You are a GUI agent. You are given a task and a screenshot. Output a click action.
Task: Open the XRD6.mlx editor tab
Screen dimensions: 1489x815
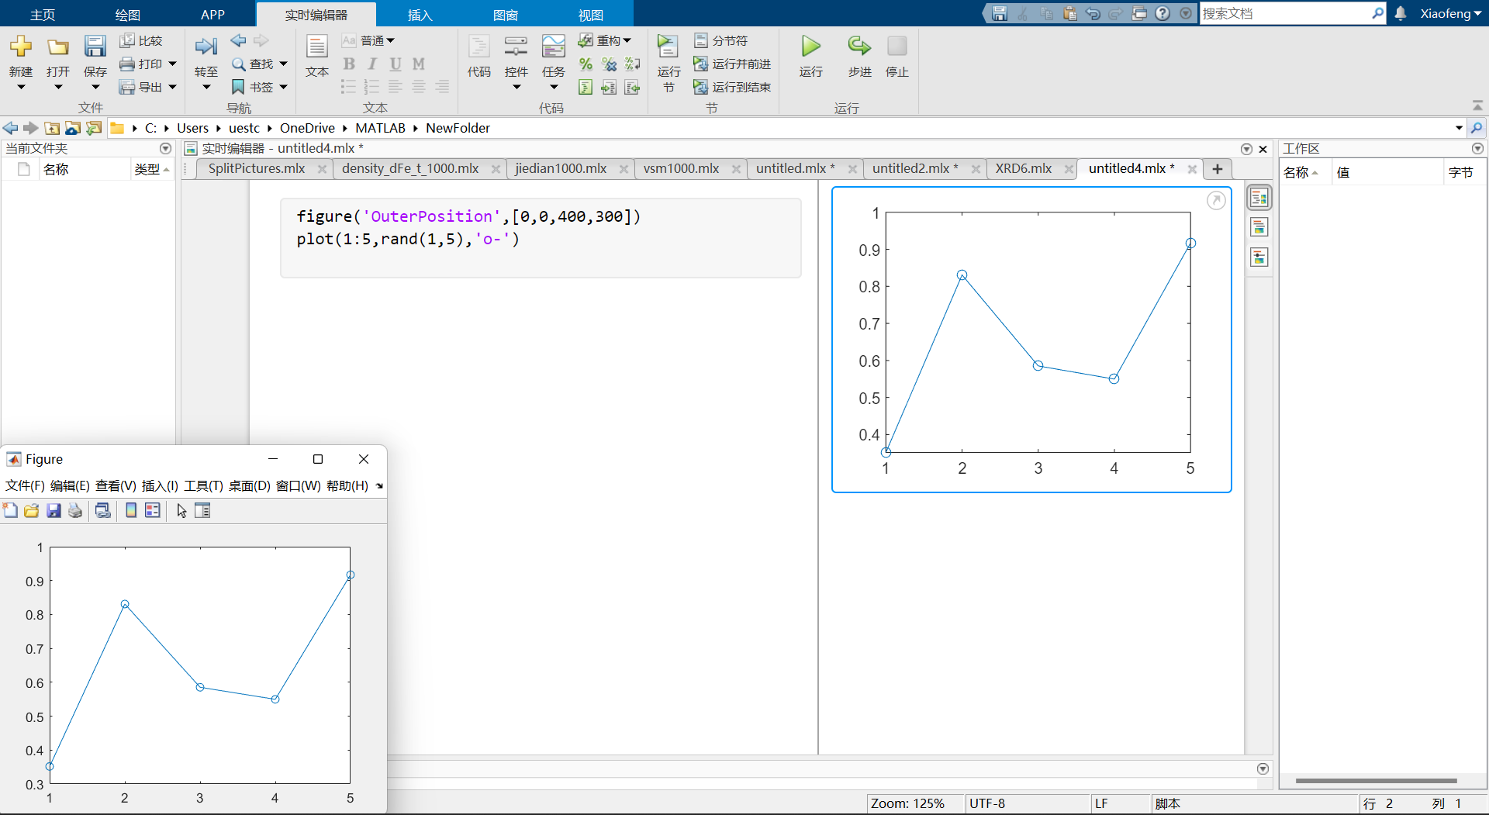click(1024, 168)
